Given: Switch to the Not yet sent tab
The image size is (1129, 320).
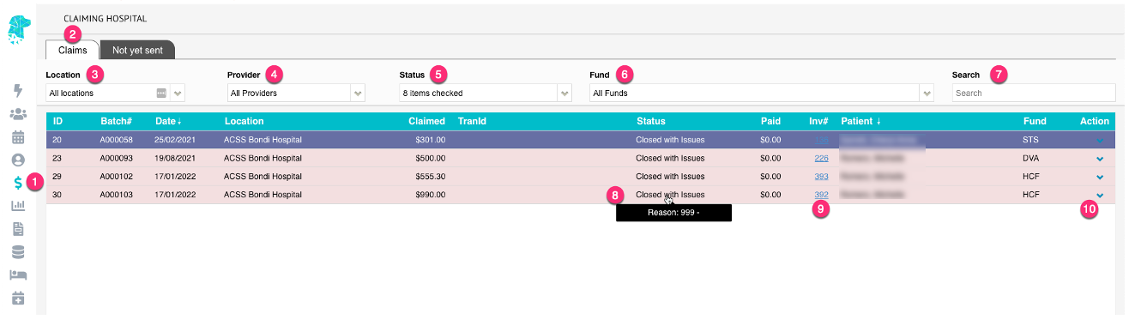Looking at the screenshot, I should (x=137, y=50).
